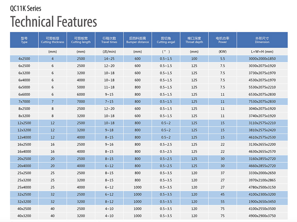297x222 pixels.
Task: Select the 20x4000 model row label
Action: tap(24, 166)
